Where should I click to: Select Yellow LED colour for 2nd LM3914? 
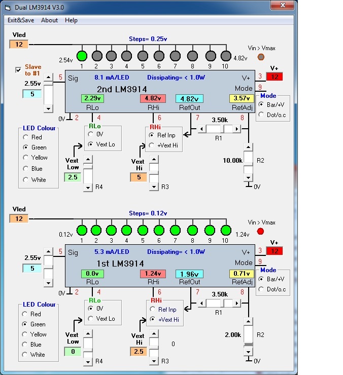[x=26, y=158]
